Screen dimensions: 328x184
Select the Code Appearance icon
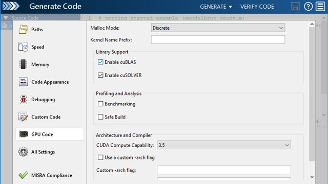click(x=23, y=82)
